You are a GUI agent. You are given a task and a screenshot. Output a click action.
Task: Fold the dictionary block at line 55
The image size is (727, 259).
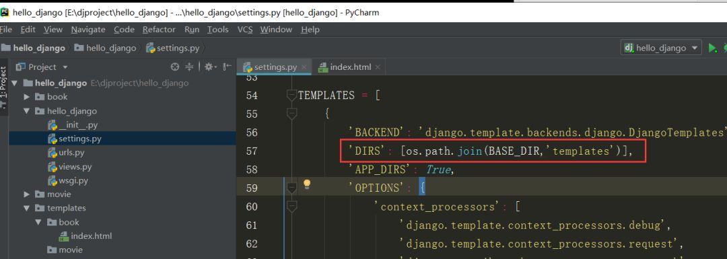coord(291,114)
